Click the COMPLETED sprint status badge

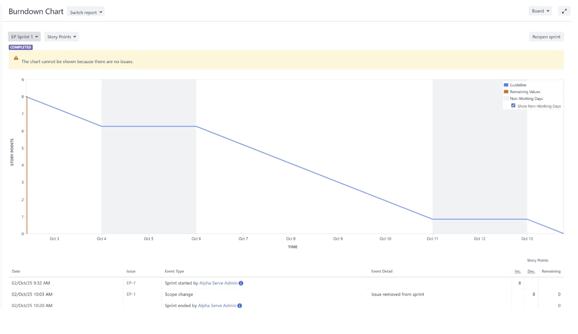[20, 47]
